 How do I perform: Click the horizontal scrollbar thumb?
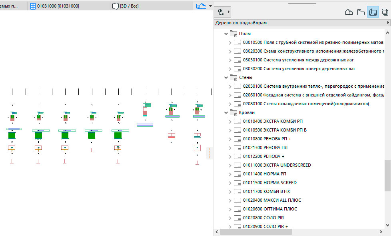(256, 232)
